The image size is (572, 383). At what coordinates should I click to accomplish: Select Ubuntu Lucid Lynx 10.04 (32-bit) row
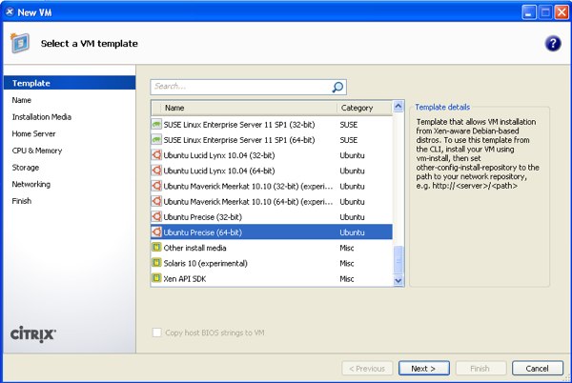(272, 155)
